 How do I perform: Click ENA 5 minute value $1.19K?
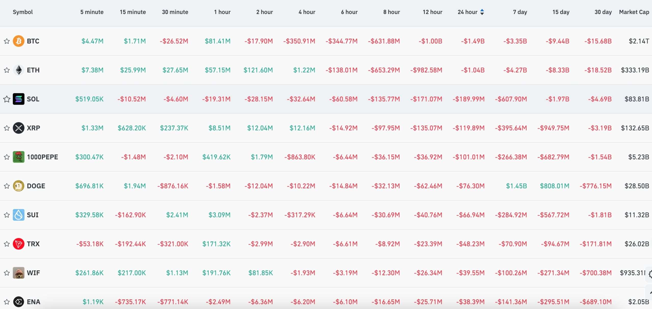coord(93,302)
